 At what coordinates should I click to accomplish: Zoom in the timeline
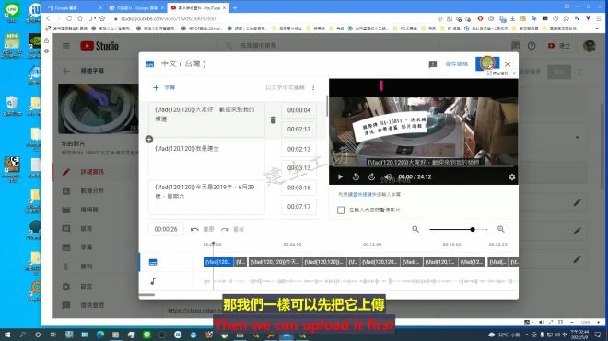point(501,229)
